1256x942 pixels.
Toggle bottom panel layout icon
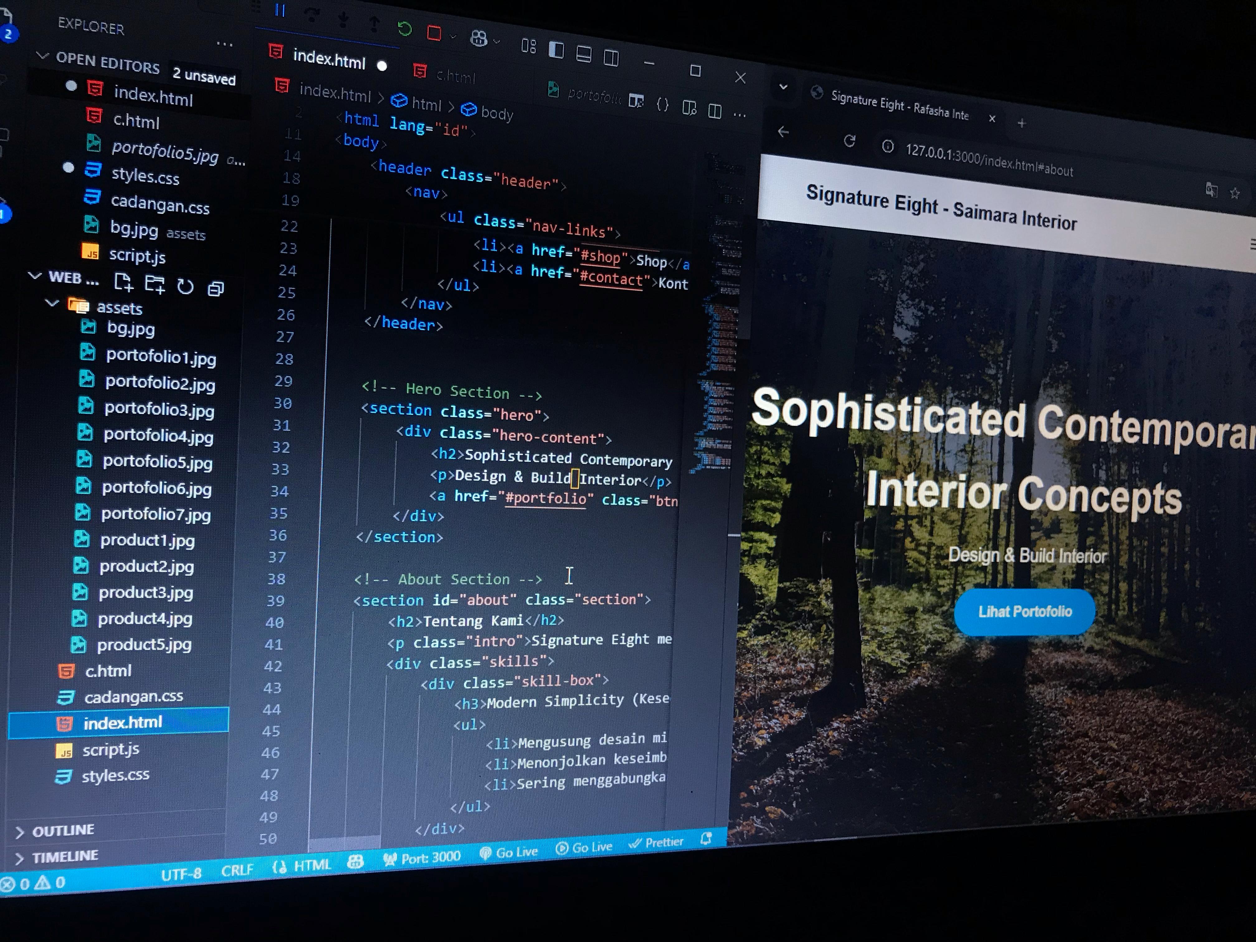click(584, 54)
